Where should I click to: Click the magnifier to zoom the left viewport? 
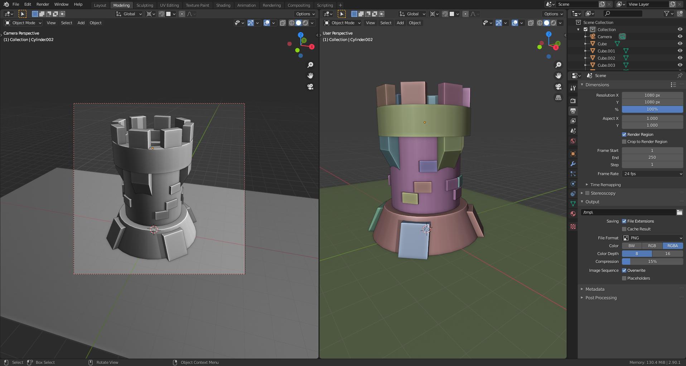[310, 65]
